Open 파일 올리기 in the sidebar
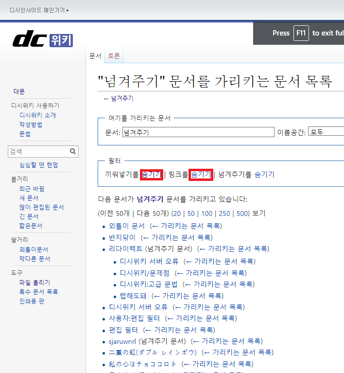Screen dimensions: 344x373 (x=34, y=283)
